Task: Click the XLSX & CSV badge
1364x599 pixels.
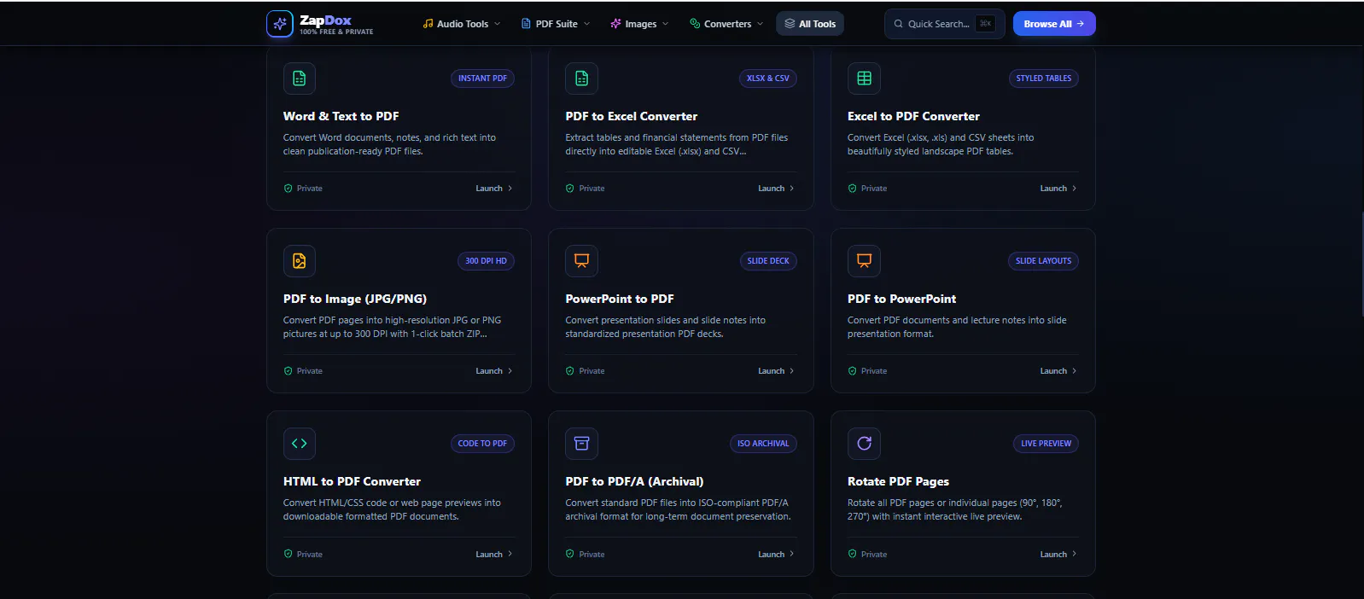Action: tap(767, 79)
